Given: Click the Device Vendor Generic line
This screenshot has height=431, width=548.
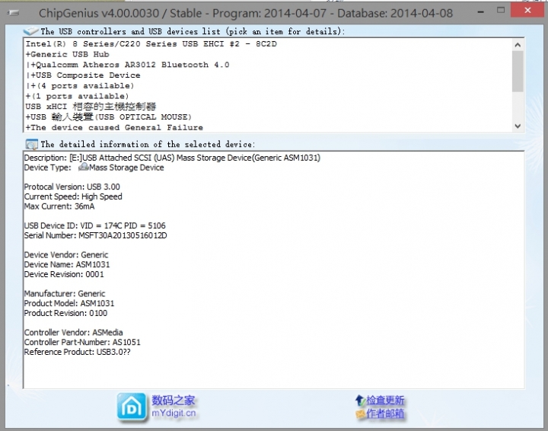Looking at the screenshot, I should [x=66, y=254].
